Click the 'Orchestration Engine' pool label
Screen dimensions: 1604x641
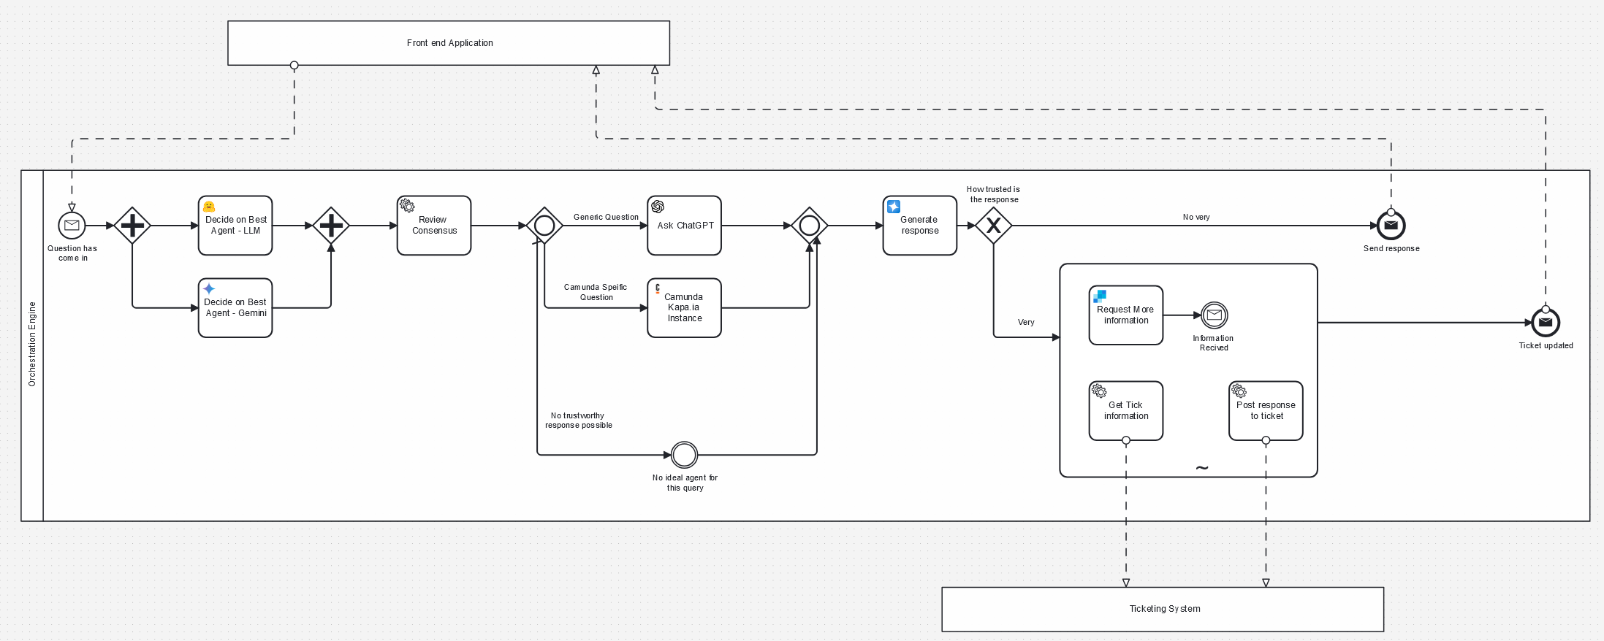pyautogui.click(x=32, y=344)
